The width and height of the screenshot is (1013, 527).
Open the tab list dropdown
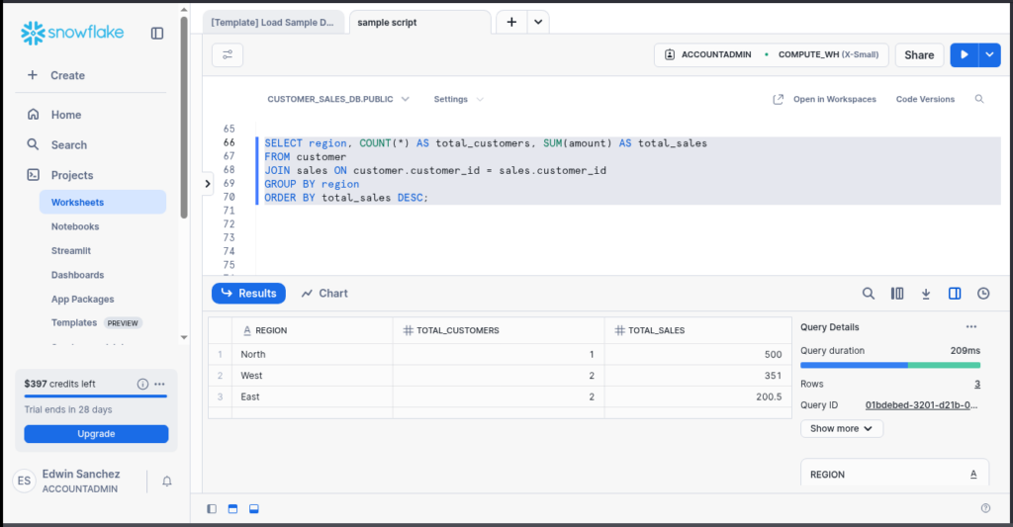[538, 22]
